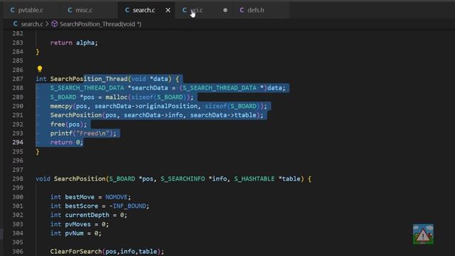Click line number 298 in gutter

[18, 178]
